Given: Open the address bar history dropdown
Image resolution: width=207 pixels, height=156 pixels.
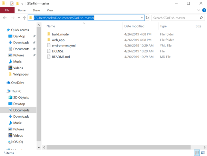Looking at the screenshot, I should pos(142,18).
